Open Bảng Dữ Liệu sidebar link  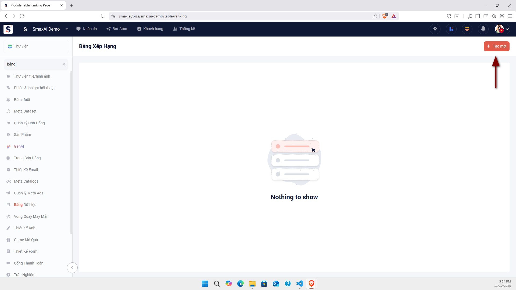coord(25,205)
